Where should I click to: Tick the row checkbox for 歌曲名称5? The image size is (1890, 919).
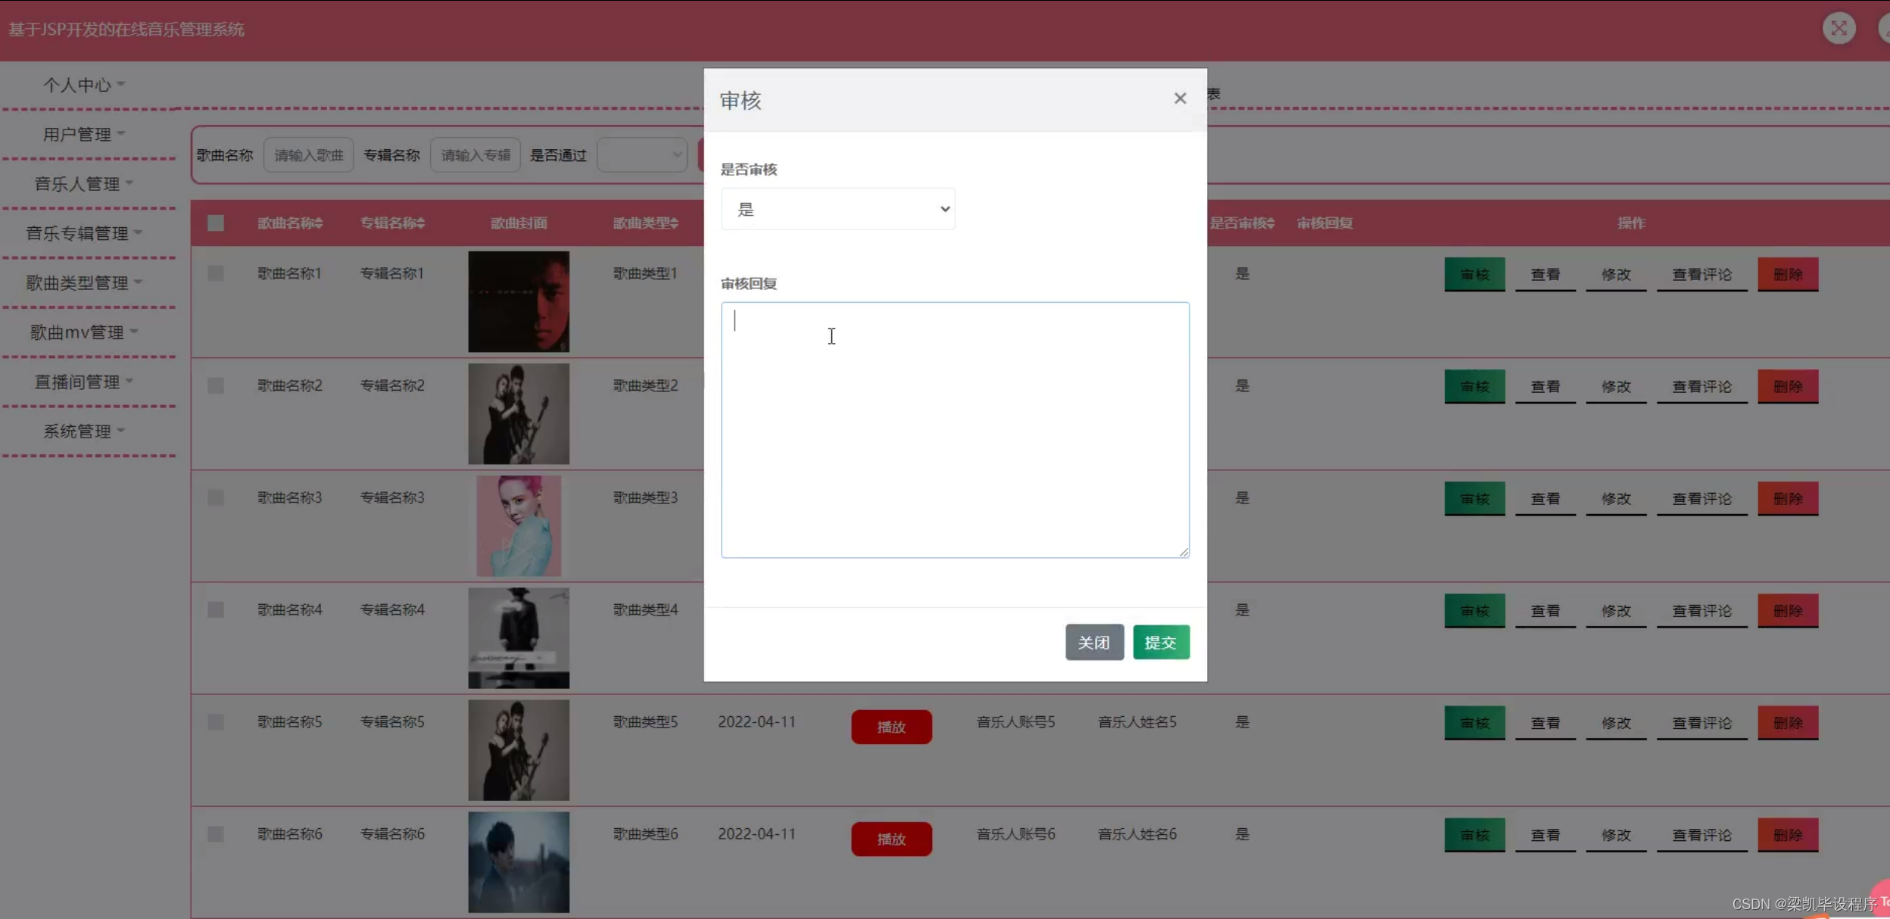[215, 721]
